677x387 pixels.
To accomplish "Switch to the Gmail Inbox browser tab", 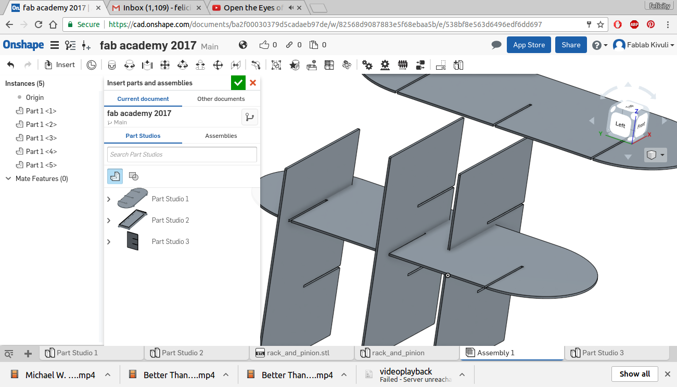I will pos(157,8).
